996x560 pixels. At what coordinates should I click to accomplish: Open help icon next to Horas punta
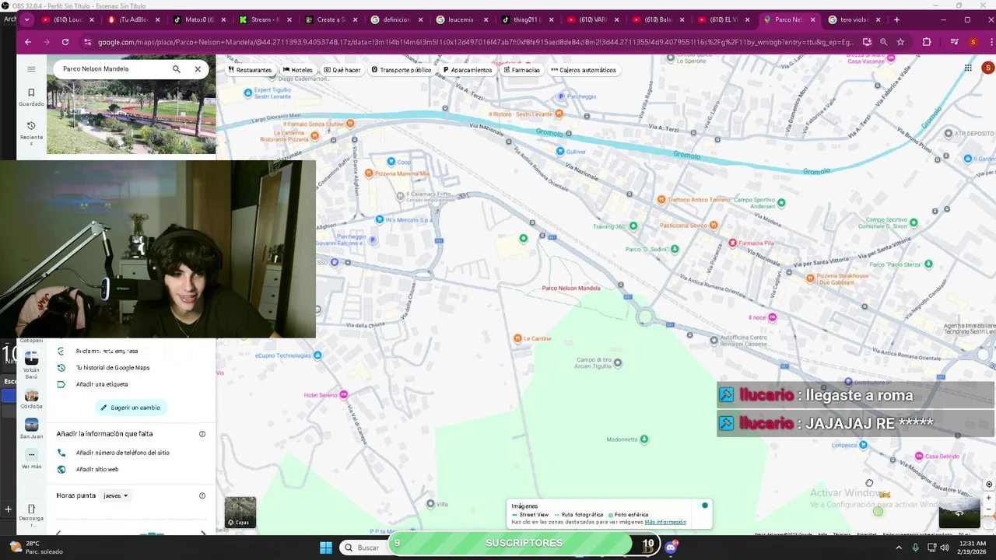pos(202,495)
